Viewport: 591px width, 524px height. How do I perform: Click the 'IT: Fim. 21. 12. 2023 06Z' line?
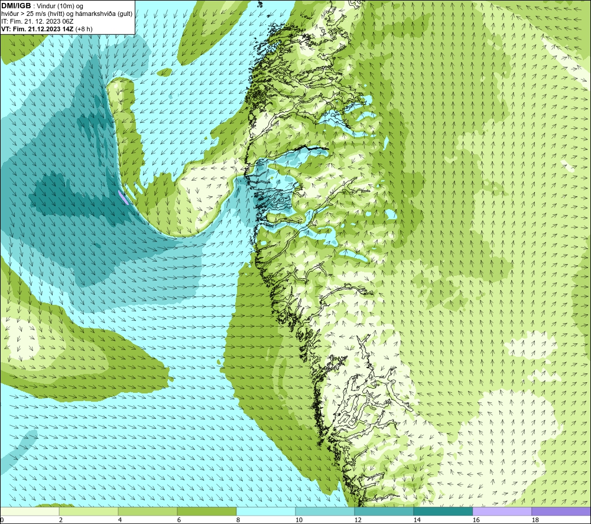pyautogui.click(x=37, y=21)
